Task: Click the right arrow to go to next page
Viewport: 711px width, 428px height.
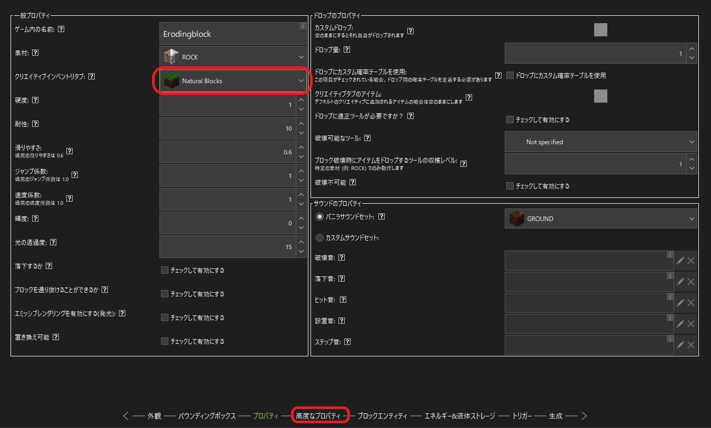Action: click(x=584, y=415)
